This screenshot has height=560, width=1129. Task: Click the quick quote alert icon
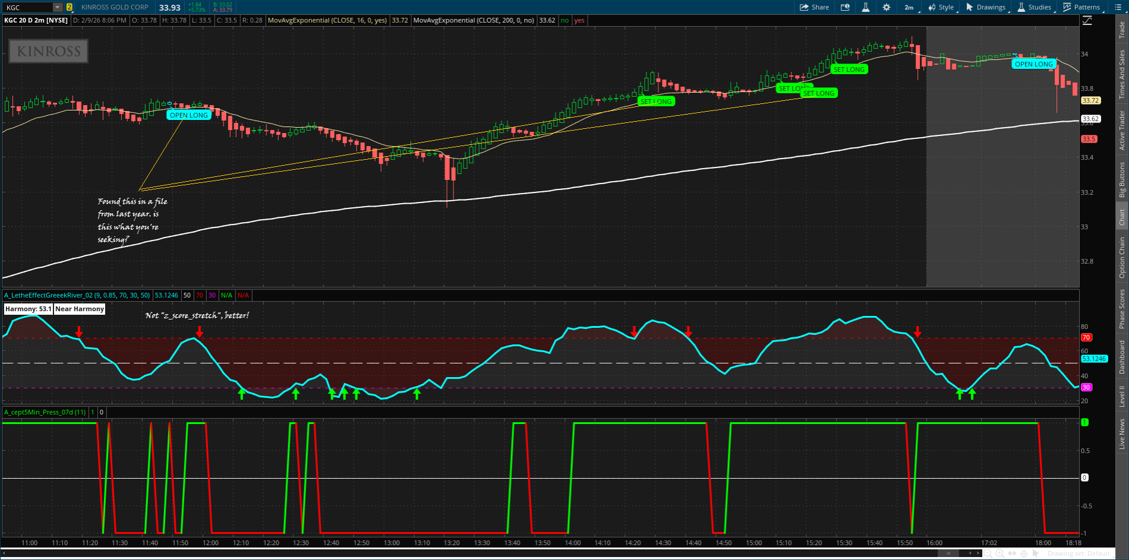coord(845,7)
